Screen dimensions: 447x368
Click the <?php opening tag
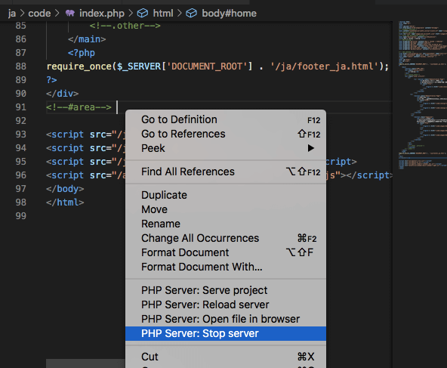[x=82, y=53]
